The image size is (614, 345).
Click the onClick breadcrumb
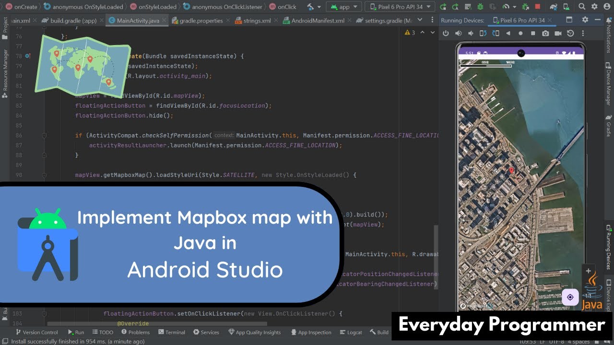click(x=283, y=7)
